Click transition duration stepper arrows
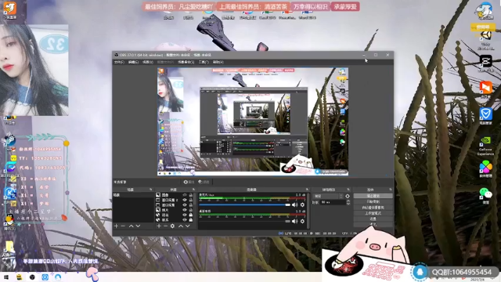This screenshot has height=282, width=501. click(x=348, y=202)
